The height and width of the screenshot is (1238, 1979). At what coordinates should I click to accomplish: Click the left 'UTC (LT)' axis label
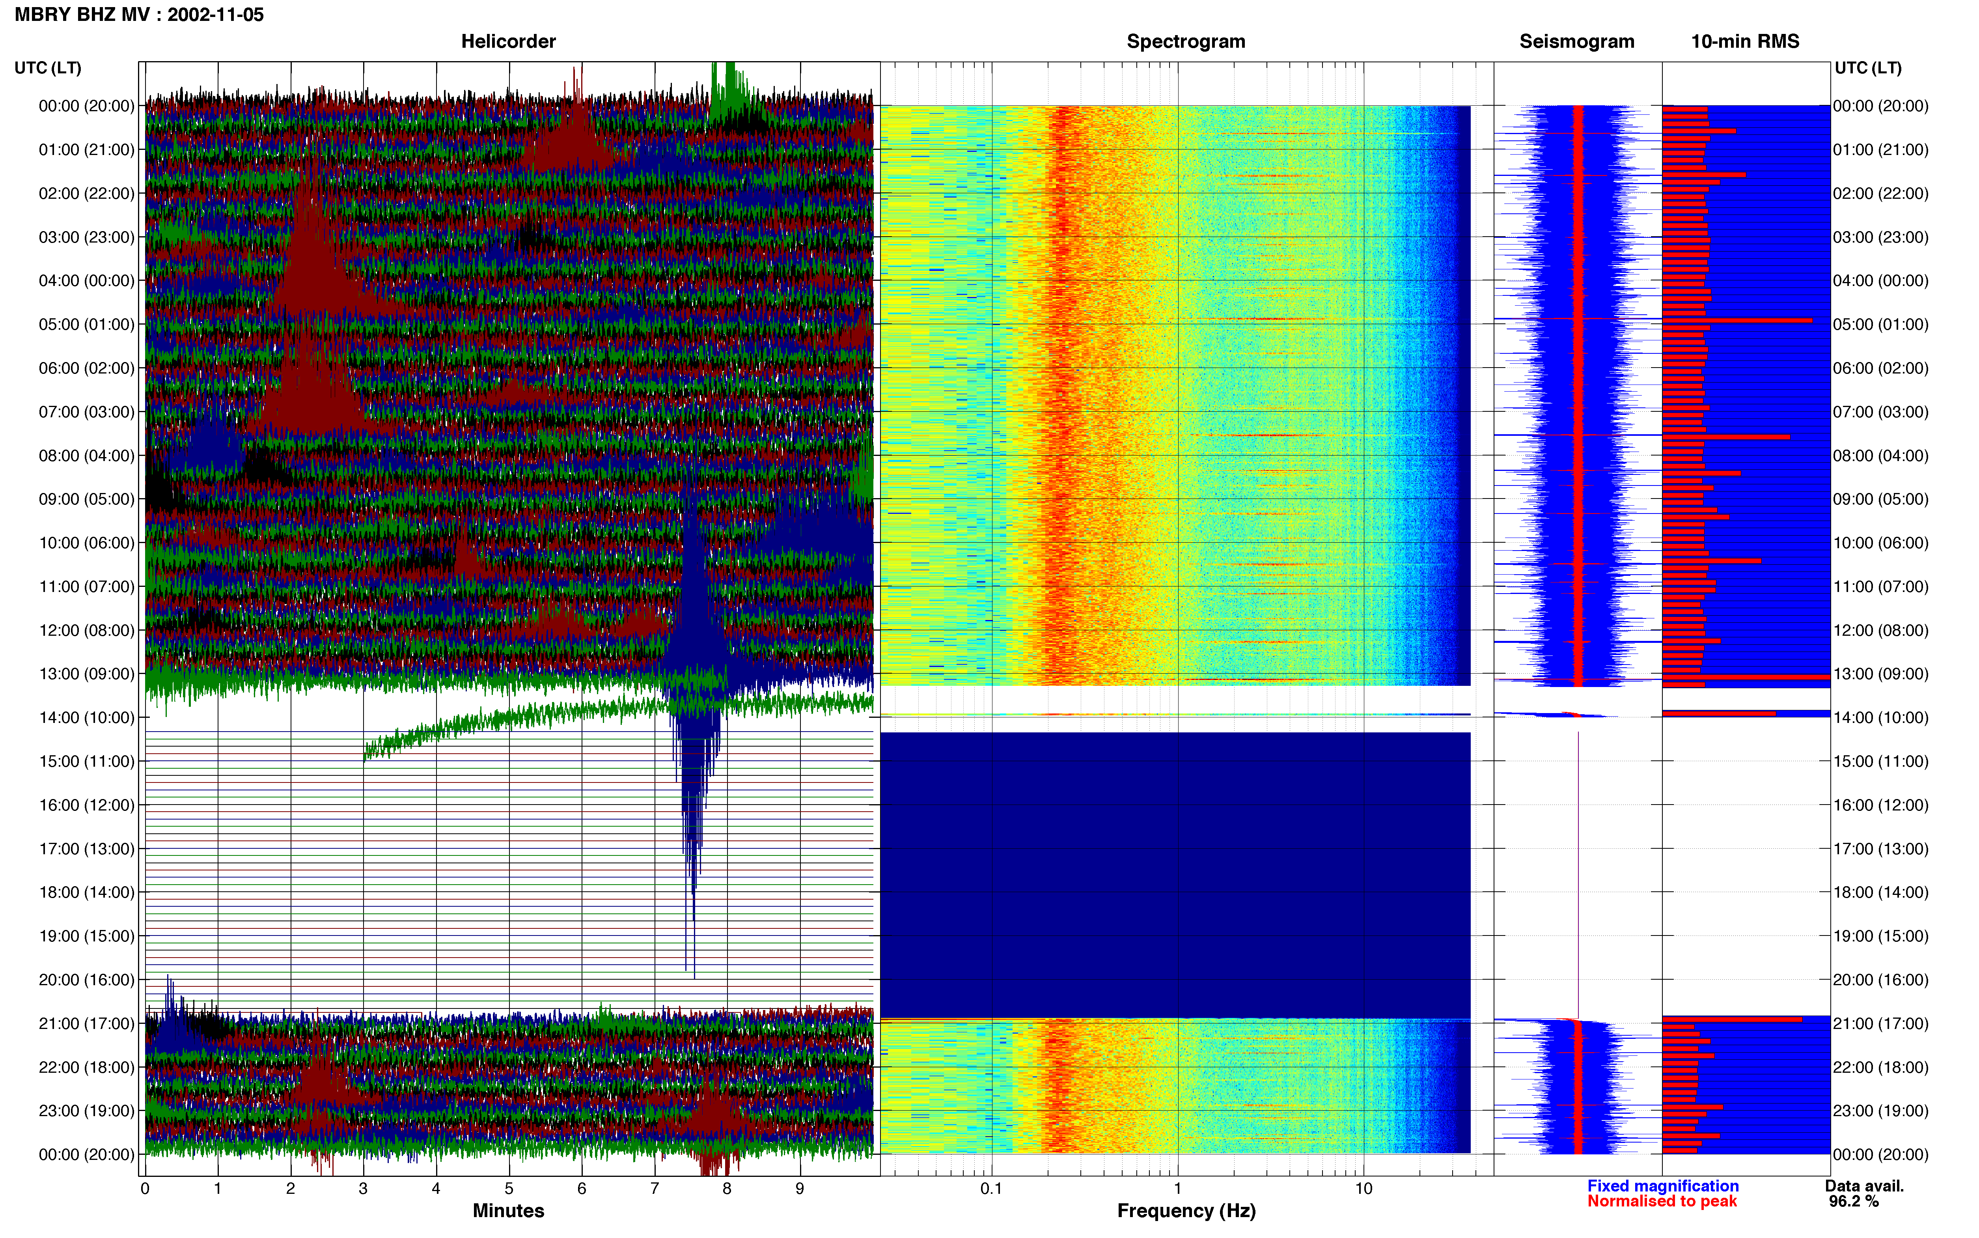tap(48, 68)
